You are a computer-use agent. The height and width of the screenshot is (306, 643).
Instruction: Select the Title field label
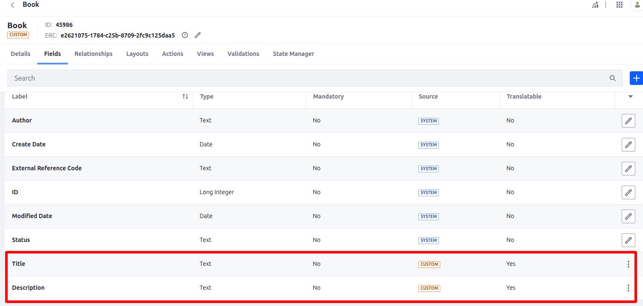[18, 264]
